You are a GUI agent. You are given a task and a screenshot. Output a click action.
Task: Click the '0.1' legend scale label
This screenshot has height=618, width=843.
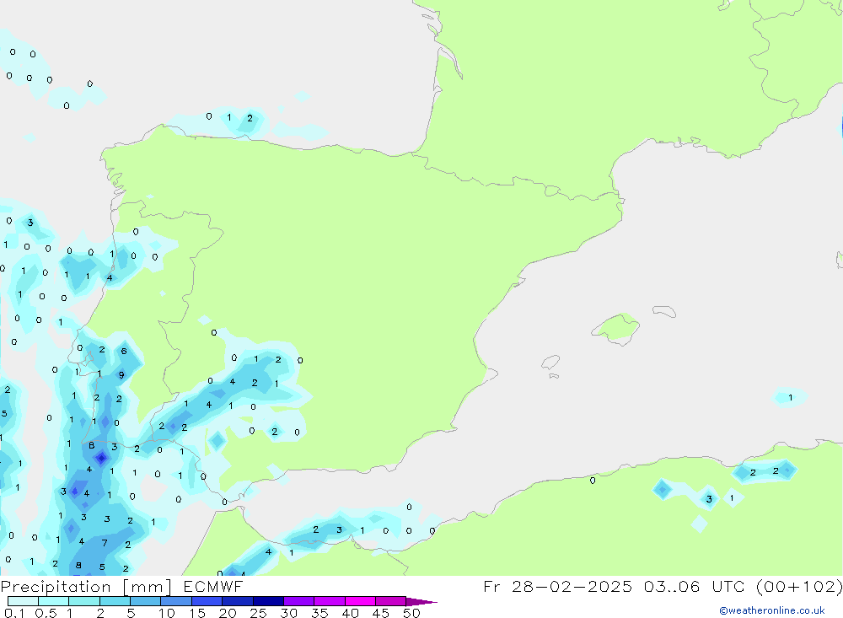click(x=14, y=613)
